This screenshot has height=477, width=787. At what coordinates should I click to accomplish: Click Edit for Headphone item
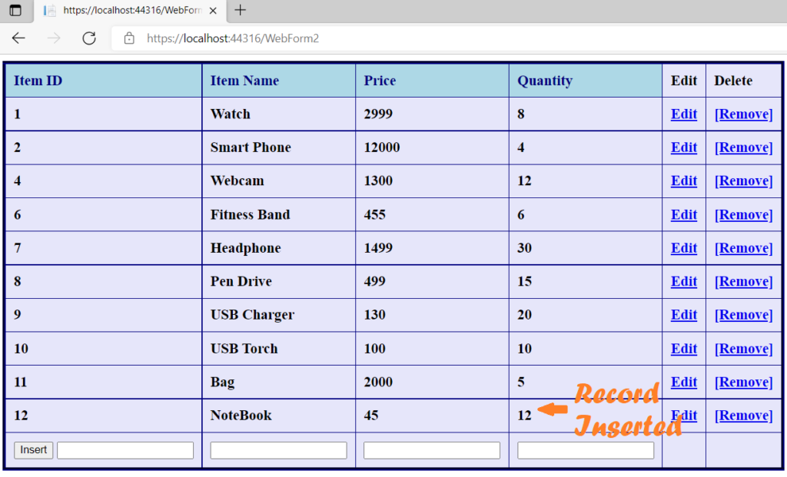683,248
